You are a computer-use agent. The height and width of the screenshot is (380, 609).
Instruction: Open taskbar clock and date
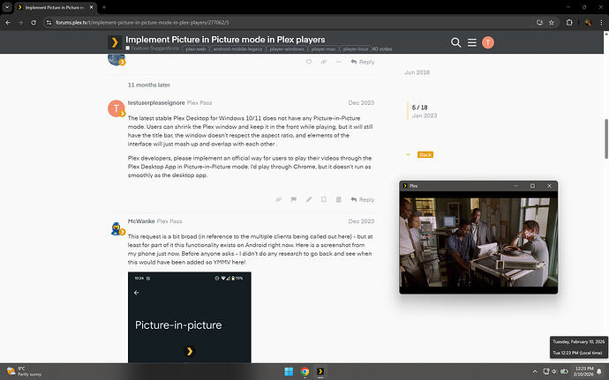point(583,371)
